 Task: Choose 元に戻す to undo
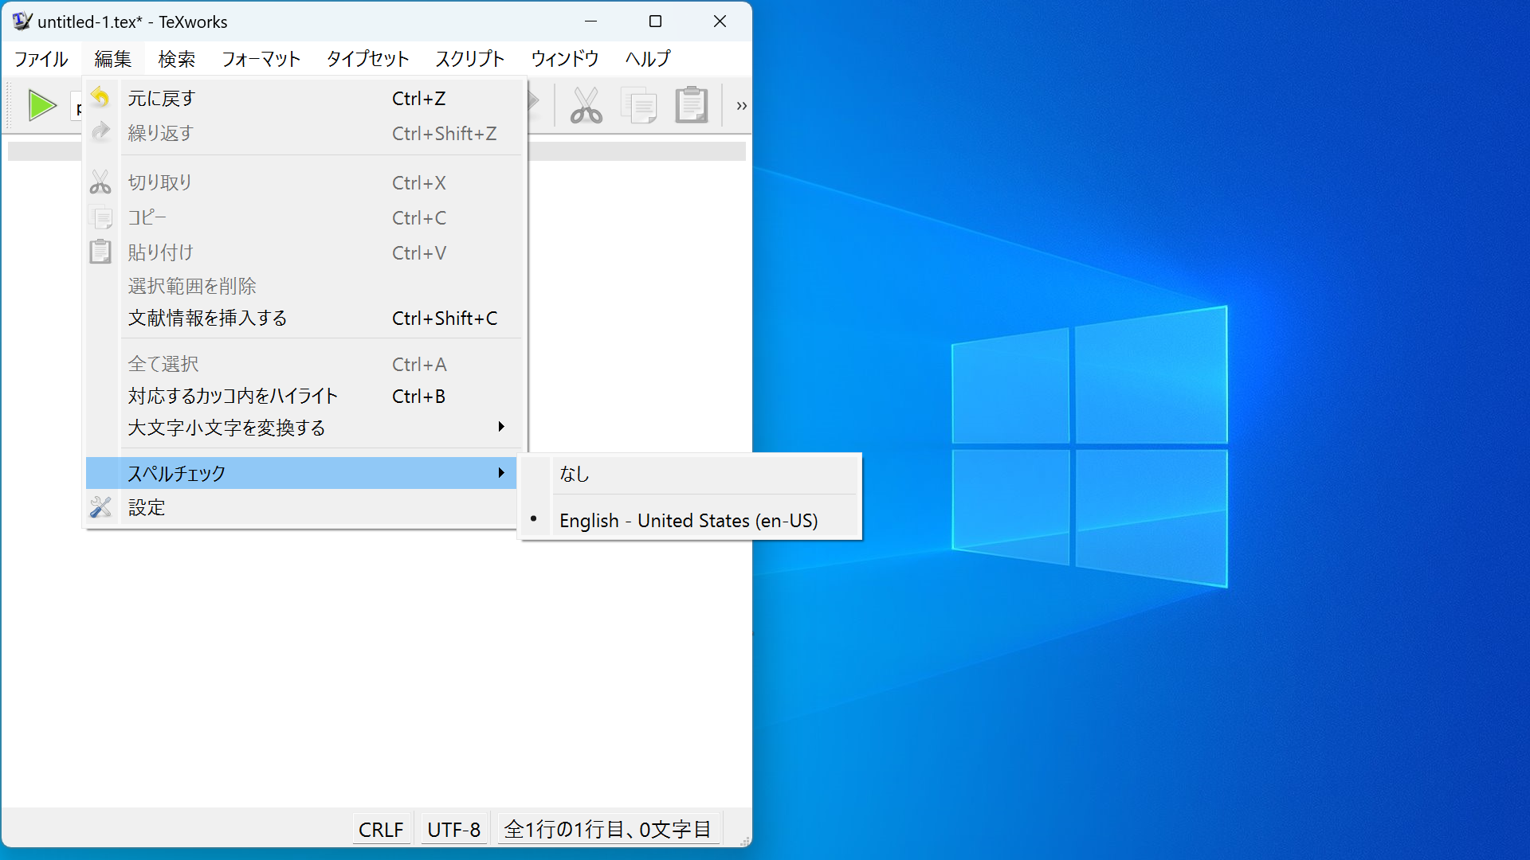[x=303, y=98]
